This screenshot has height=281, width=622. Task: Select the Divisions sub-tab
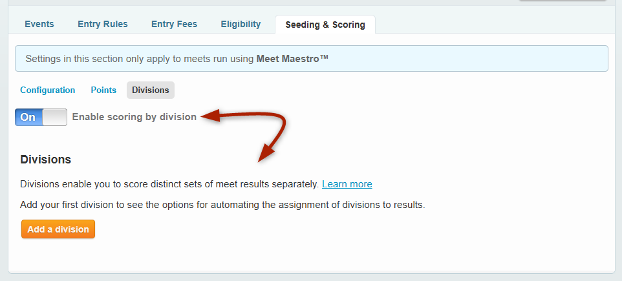(151, 90)
